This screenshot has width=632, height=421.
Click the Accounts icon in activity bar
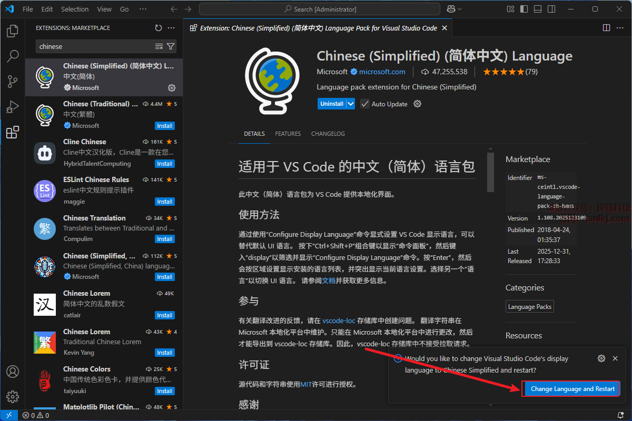13,372
